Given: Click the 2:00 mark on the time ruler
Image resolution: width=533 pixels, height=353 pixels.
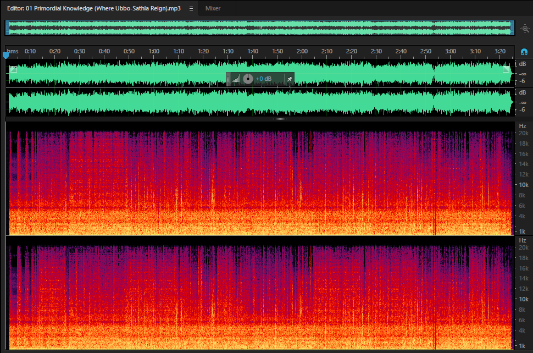Looking at the screenshot, I should pyautogui.click(x=302, y=51).
